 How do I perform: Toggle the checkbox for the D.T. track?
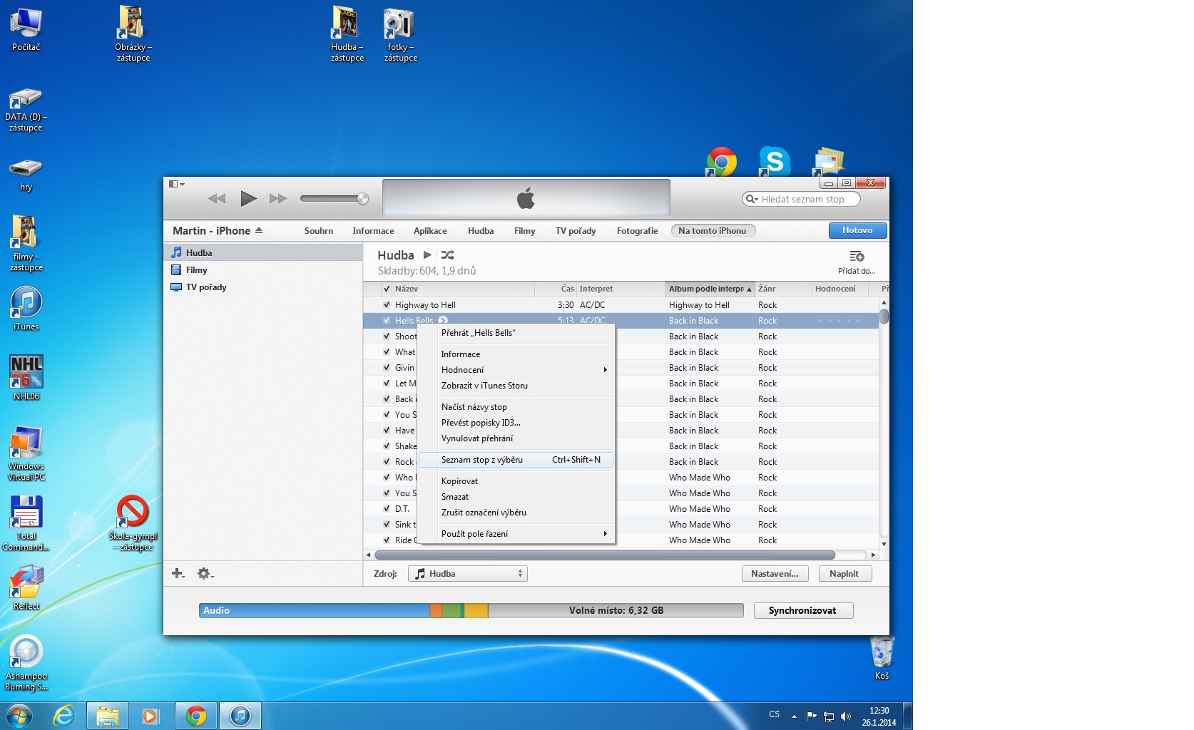[x=387, y=509]
